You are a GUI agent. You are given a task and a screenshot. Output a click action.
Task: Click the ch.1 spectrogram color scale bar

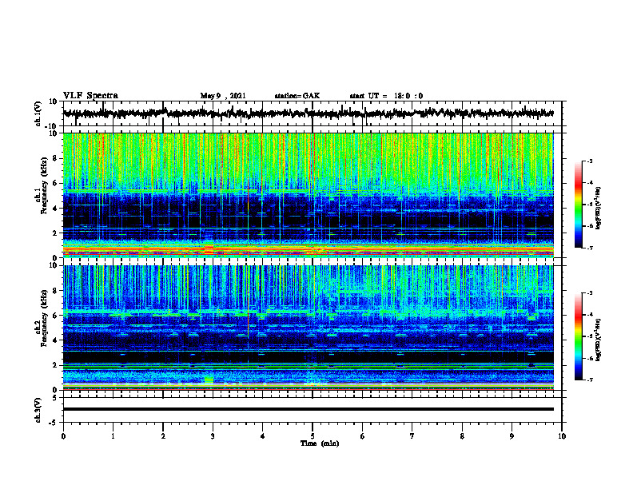[x=578, y=205]
